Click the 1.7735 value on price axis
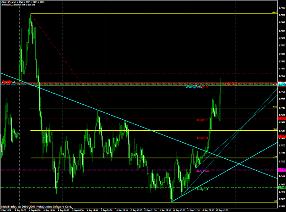Viewport: 286px width, 212px height. point(282,99)
